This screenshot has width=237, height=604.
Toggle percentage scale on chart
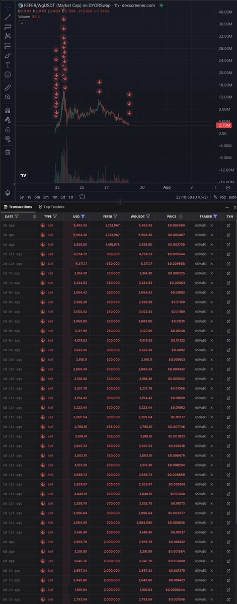pyautogui.click(x=215, y=197)
